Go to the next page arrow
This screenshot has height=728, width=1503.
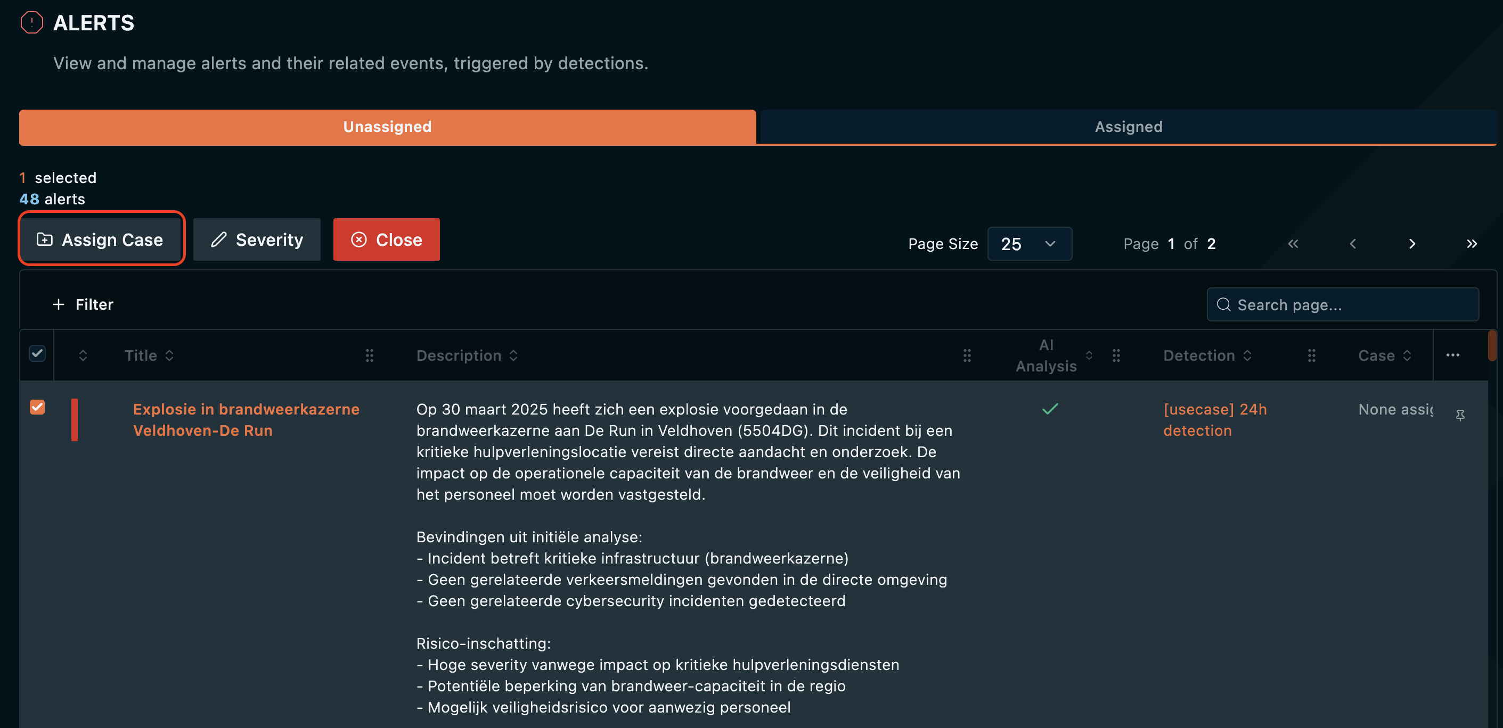1412,244
